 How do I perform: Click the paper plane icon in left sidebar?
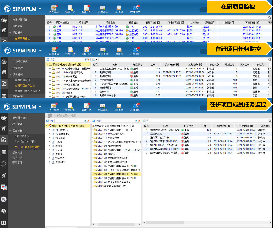(x=4, y=176)
